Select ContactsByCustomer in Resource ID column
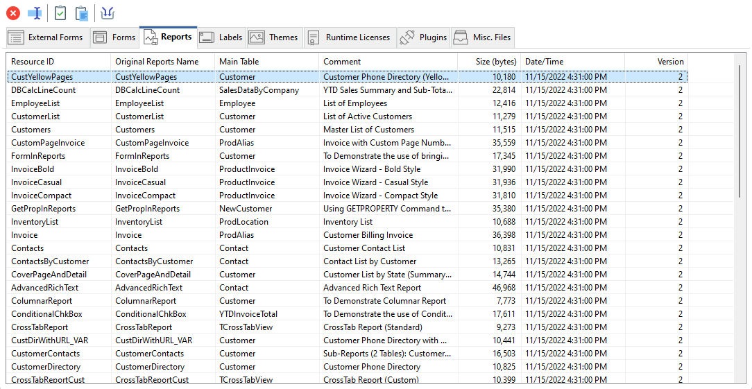The height and width of the screenshot is (389, 752). point(50,261)
